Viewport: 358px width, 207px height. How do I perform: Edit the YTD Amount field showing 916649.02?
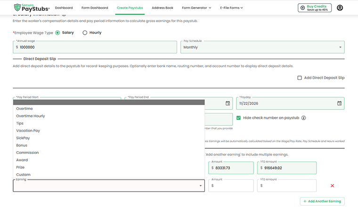[x=287, y=168]
